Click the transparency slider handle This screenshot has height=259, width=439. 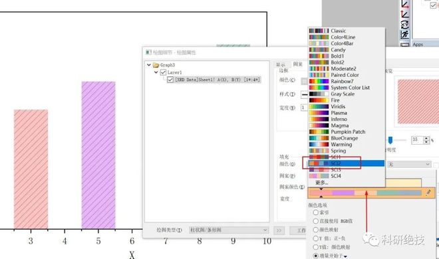[390, 140]
